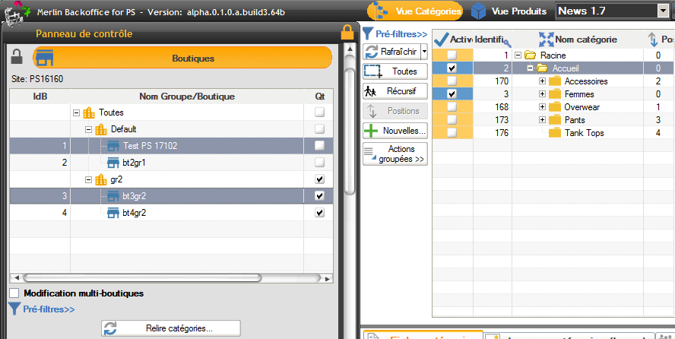Screen dimensions: 675x339
Task: Click the Toutes group building icon in the shop tree
Action: point(89,112)
